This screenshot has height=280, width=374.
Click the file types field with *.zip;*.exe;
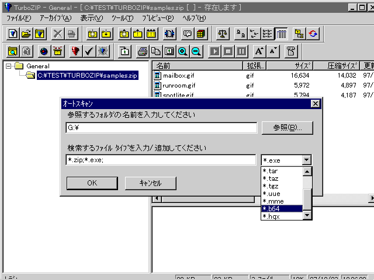pyautogui.click(x=161, y=160)
